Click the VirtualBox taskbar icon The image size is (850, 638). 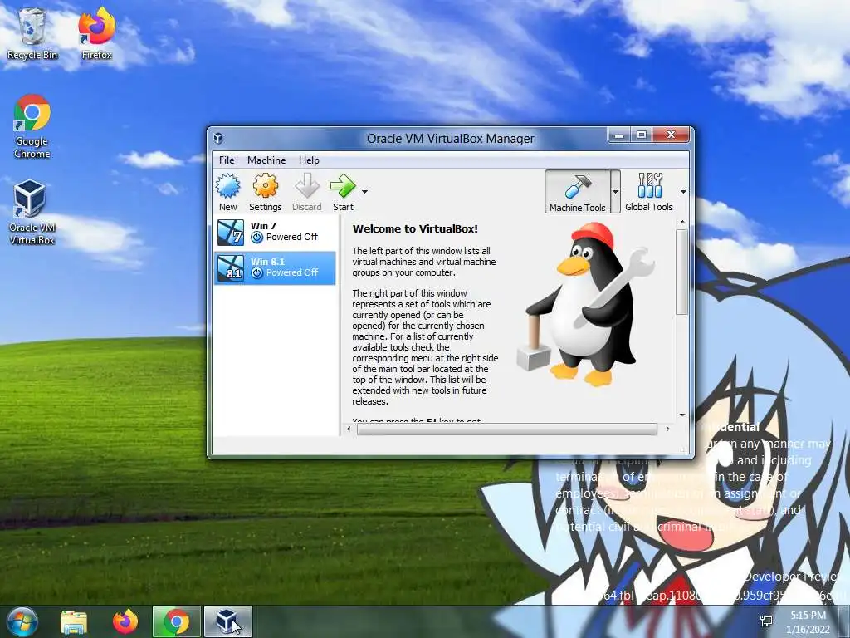tap(227, 621)
